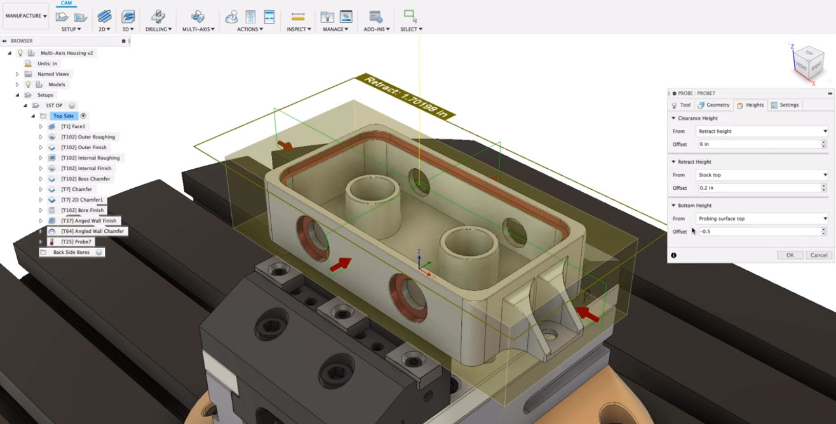Screen dimensions: 836x424
Task: Click the [T102] Bore Finish operation icon
Action: [52, 210]
